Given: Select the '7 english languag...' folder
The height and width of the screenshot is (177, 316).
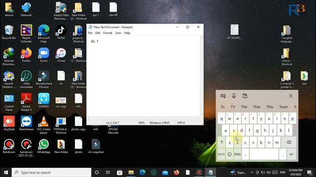Looking at the screenshot, I should pyautogui.click(x=286, y=34).
